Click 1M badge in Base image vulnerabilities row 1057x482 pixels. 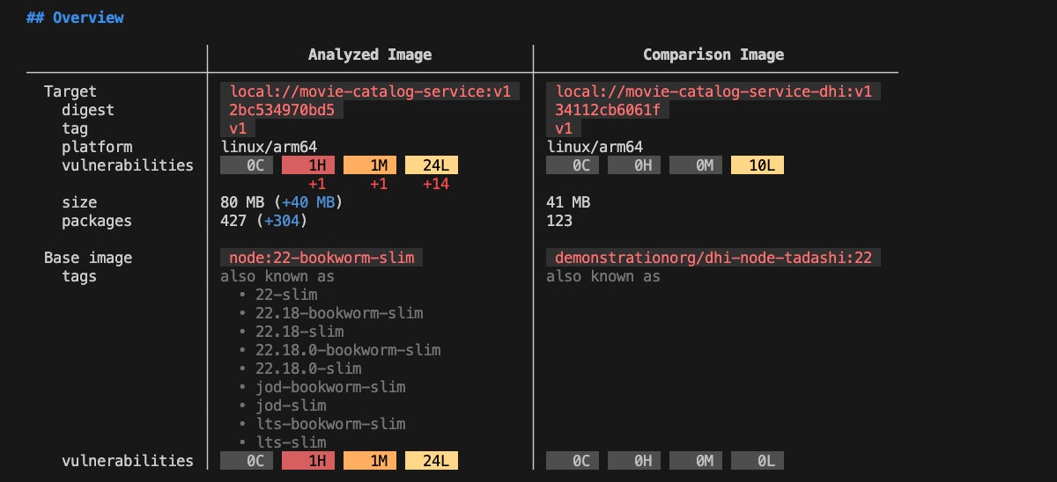(370, 461)
